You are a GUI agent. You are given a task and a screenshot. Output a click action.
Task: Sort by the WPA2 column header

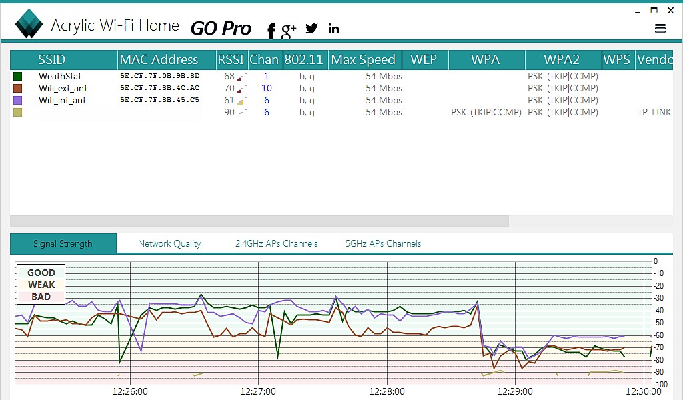pyautogui.click(x=563, y=59)
